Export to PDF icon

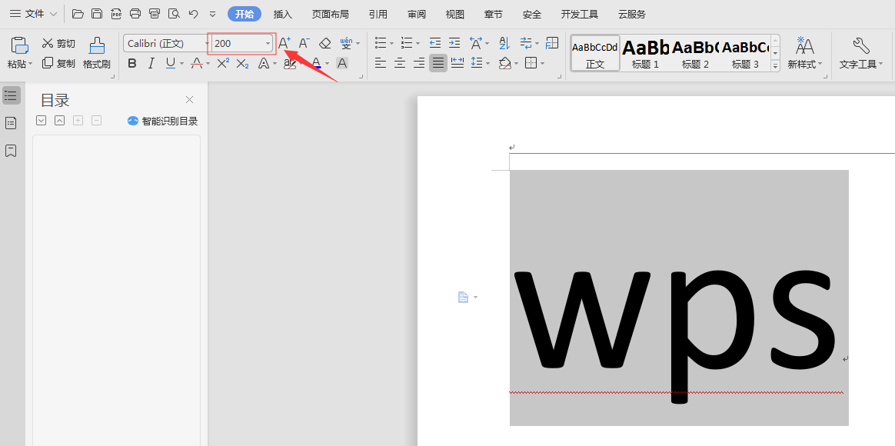click(x=116, y=14)
